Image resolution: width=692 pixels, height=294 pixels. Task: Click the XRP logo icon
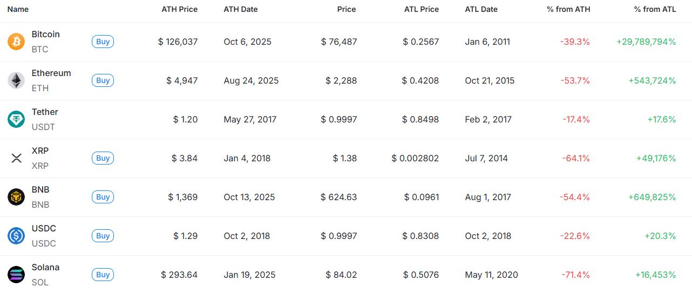[x=16, y=158]
